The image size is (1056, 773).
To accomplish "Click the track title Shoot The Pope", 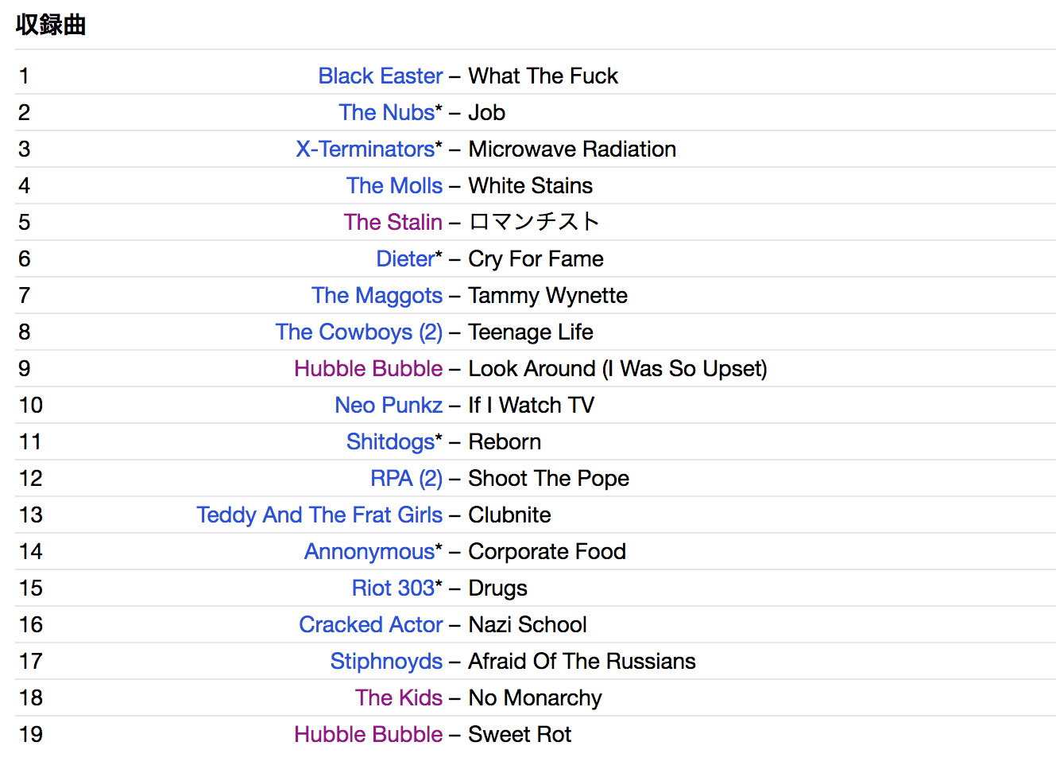I will pyautogui.click(x=548, y=478).
